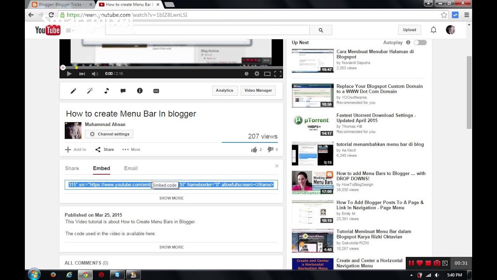Open tutorial menambahkan menu bar di blog
This screenshot has width=497, height=280.
click(380, 144)
